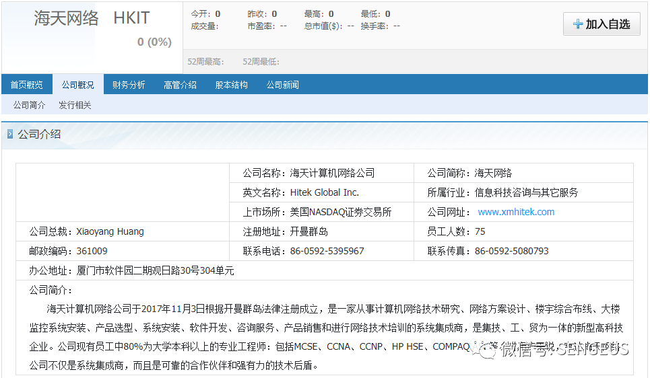Select the 公司简介 sub-tab
This screenshot has width=650, height=378.
(x=29, y=105)
